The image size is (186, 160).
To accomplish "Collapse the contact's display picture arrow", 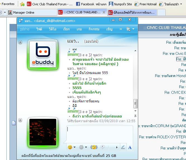I will coord(20,42).
